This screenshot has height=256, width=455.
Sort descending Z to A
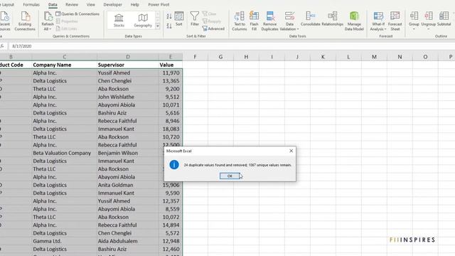[169, 26]
